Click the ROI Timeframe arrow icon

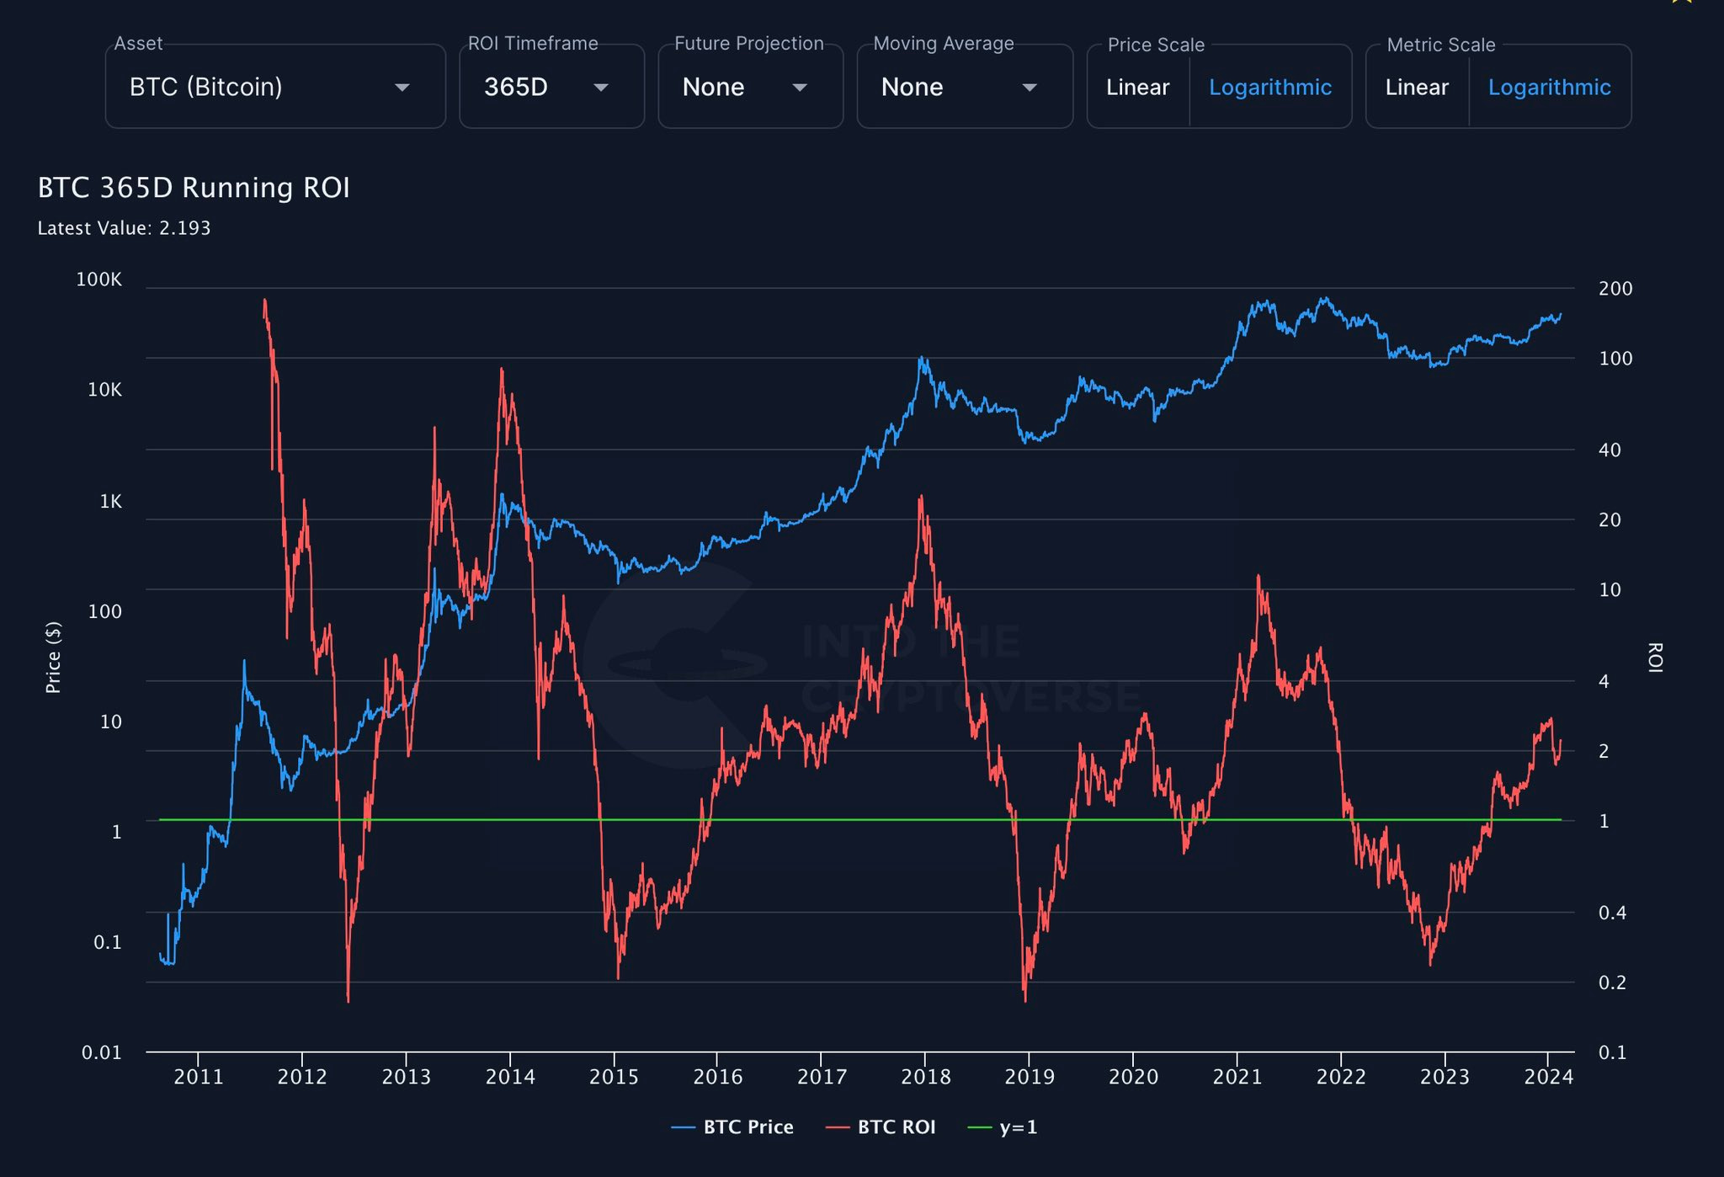(x=601, y=88)
